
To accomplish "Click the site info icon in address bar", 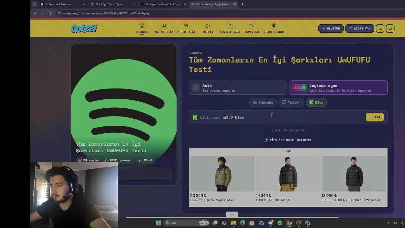I will 59,13.
